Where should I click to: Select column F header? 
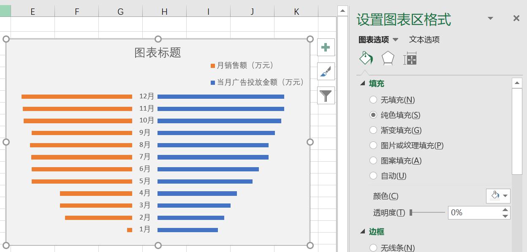(76, 12)
